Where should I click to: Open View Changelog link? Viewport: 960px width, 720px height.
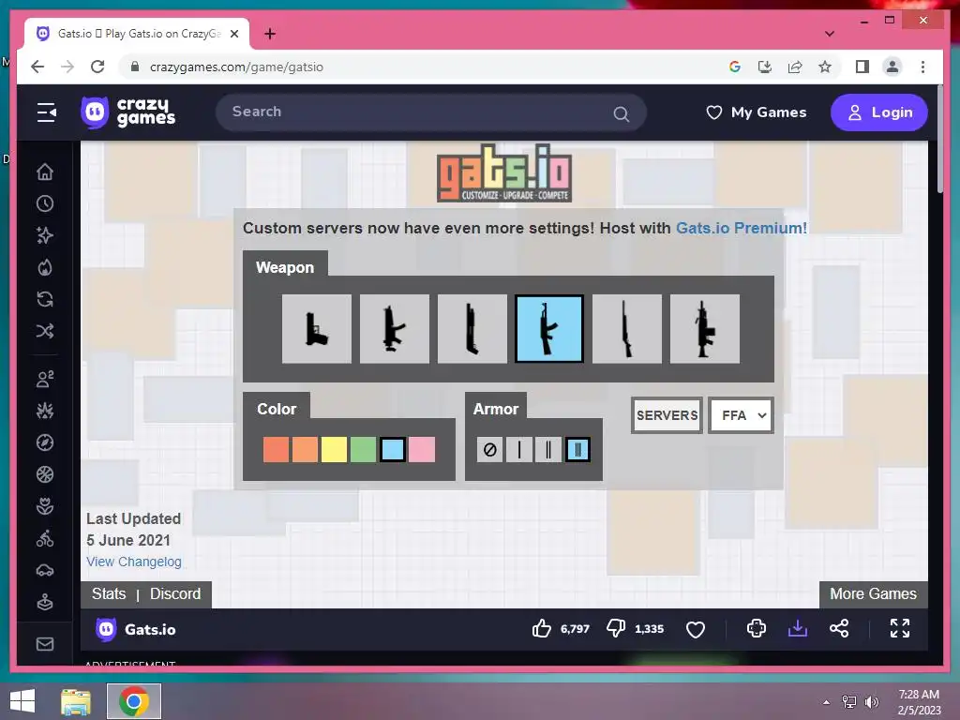[134, 562]
